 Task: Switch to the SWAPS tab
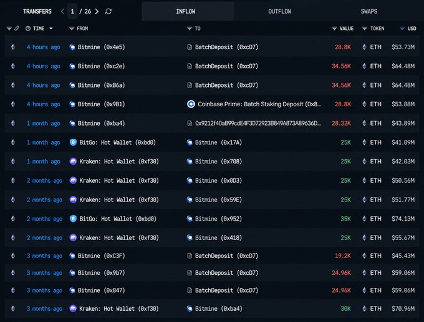tap(369, 11)
